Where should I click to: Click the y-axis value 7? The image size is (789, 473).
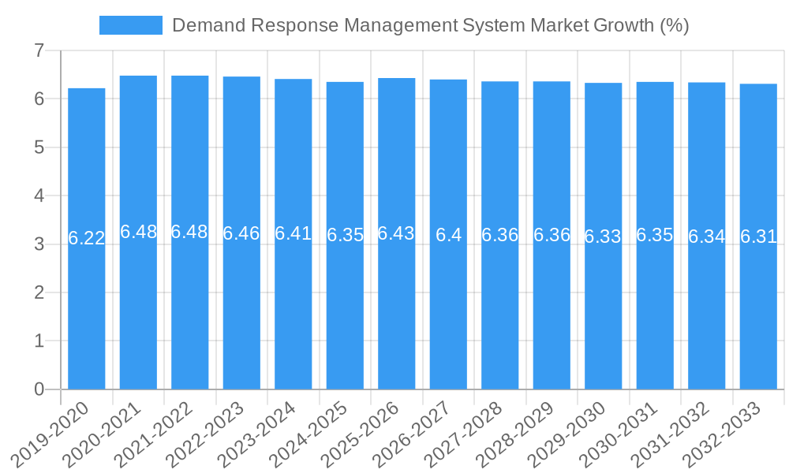[39, 50]
